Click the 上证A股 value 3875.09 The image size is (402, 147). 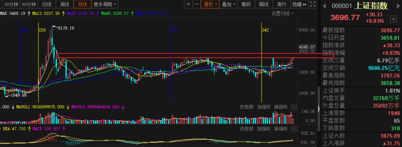tap(390, 136)
